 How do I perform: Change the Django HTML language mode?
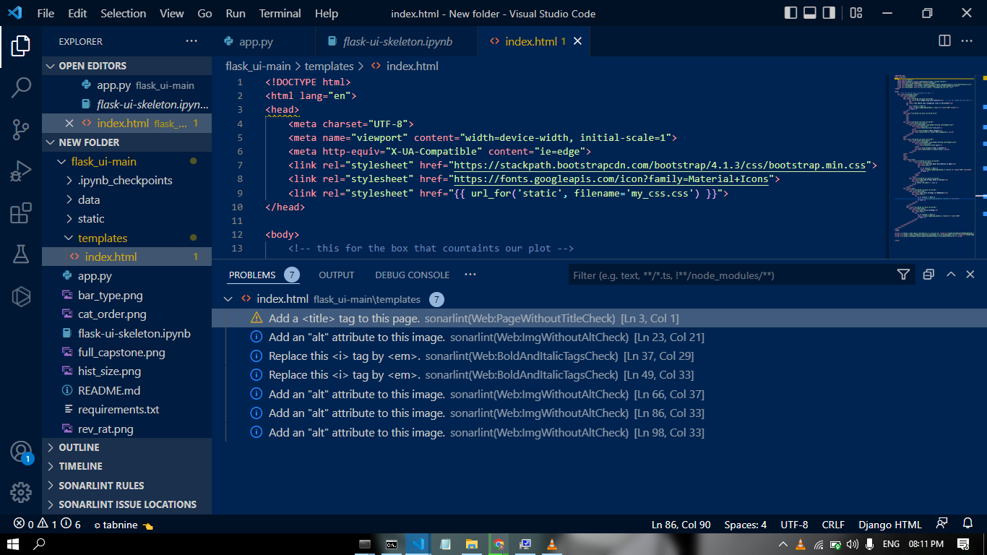coord(890,524)
